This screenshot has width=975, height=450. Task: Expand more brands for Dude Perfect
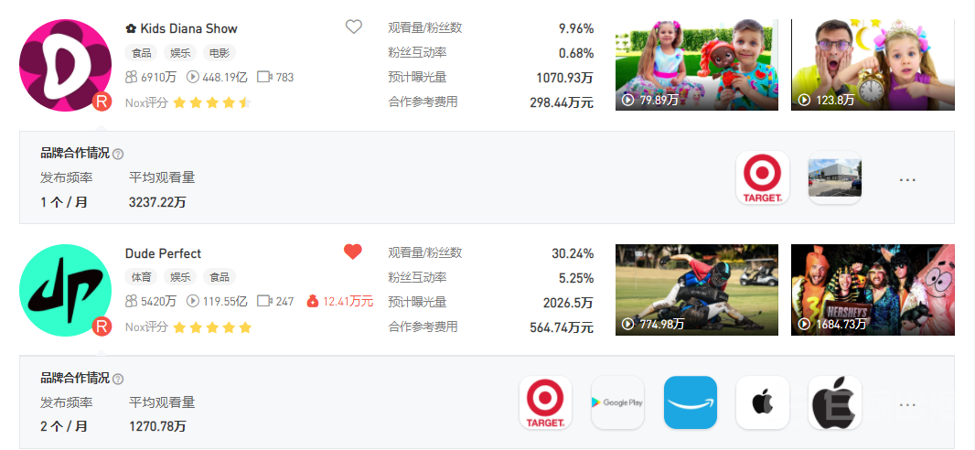(x=907, y=404)
